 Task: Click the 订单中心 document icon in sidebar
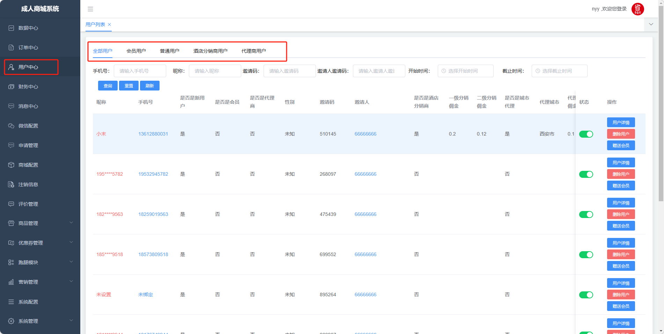tap(11, 48)
